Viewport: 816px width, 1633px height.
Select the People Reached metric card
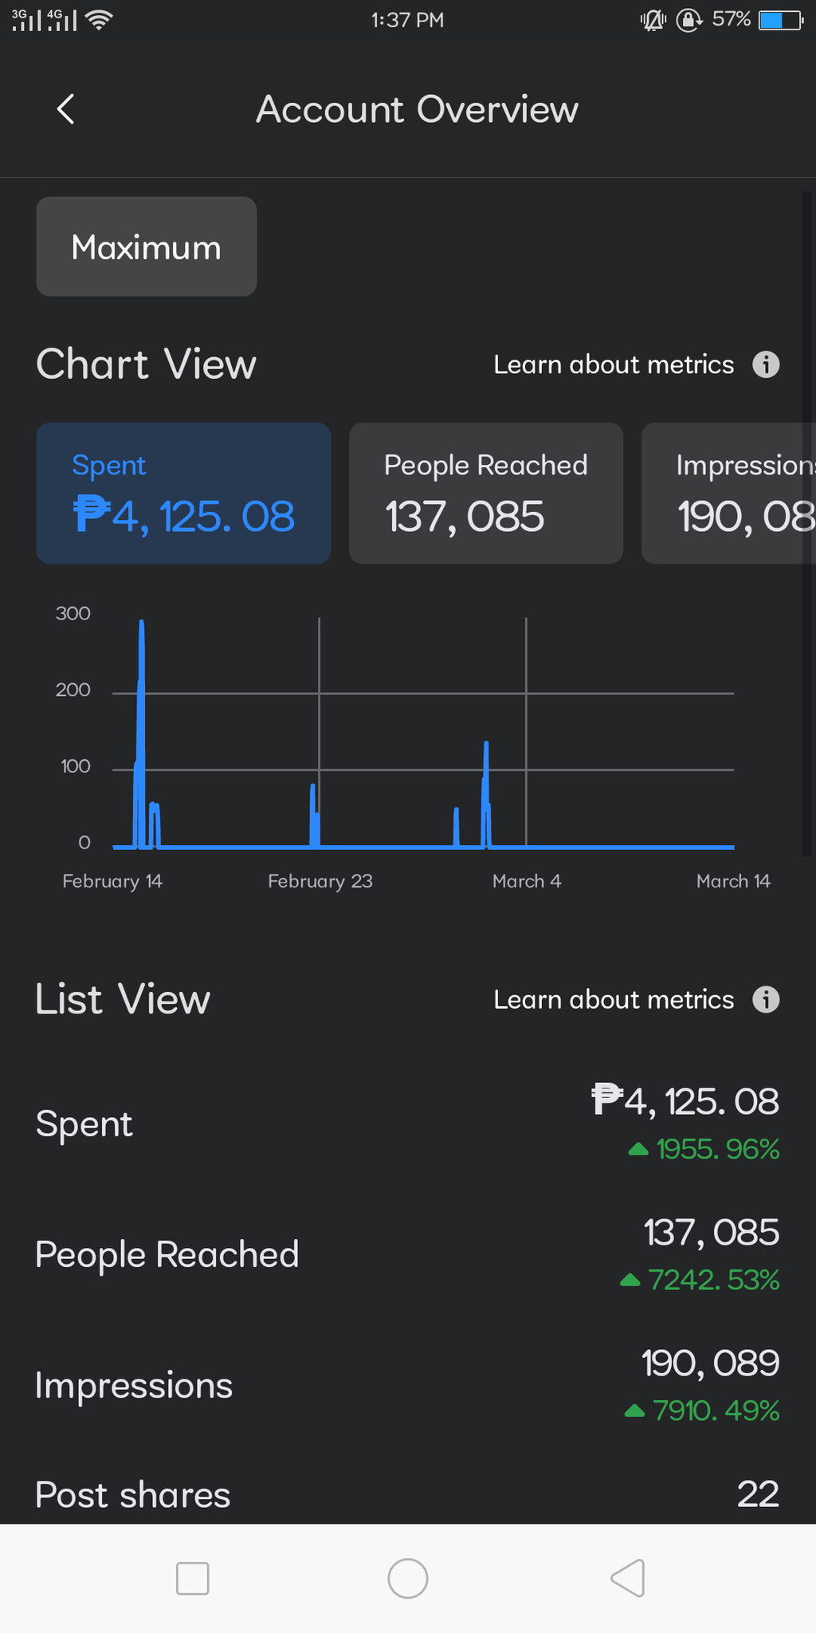(x=486, y=494)
